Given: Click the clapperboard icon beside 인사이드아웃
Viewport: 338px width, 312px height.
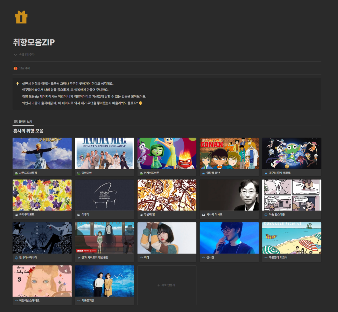Looking at the screenshot, I should pyautogui.click(x=141, y=173).
